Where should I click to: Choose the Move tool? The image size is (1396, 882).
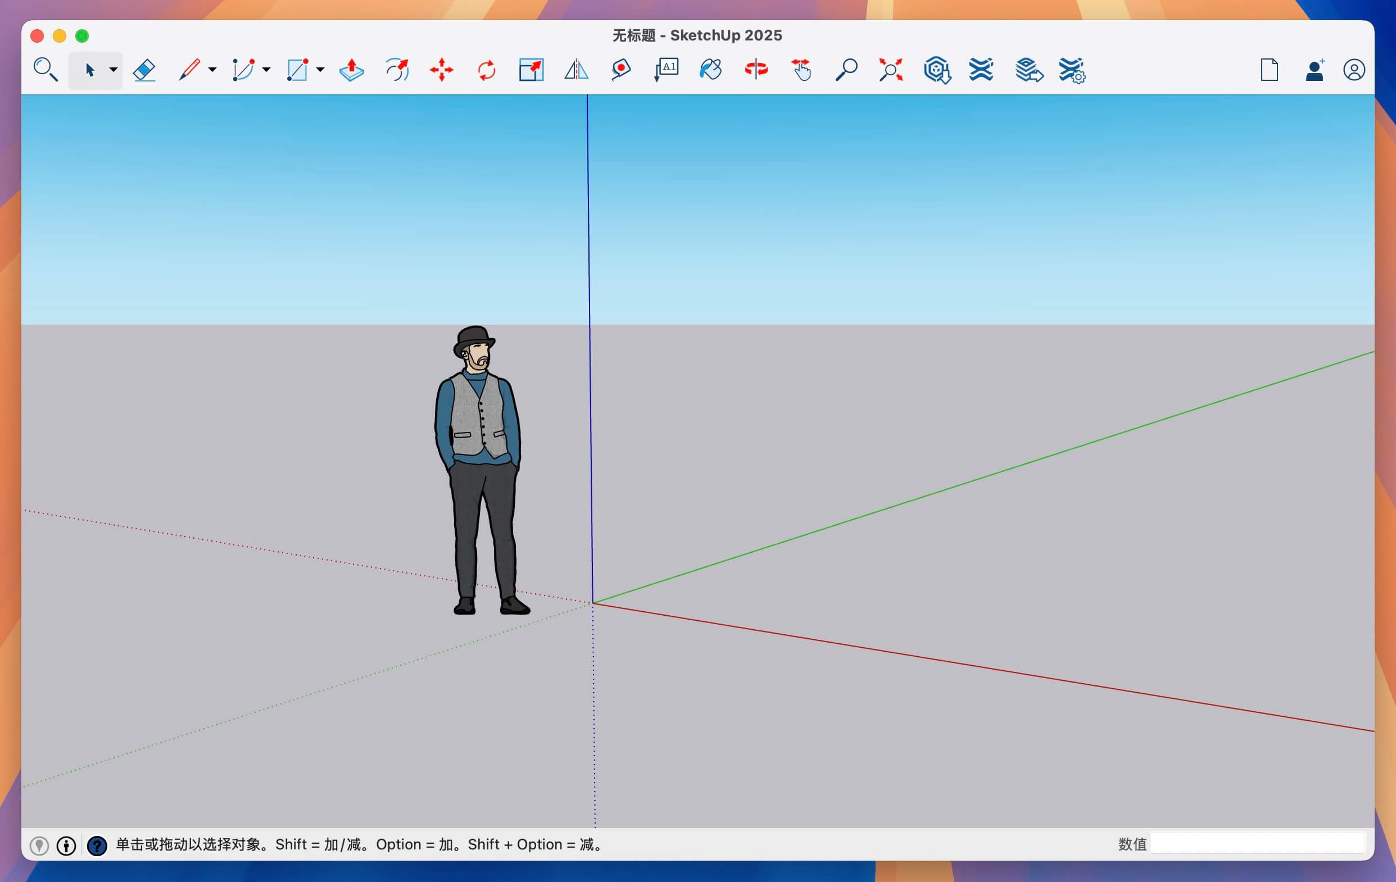point(441,70)
